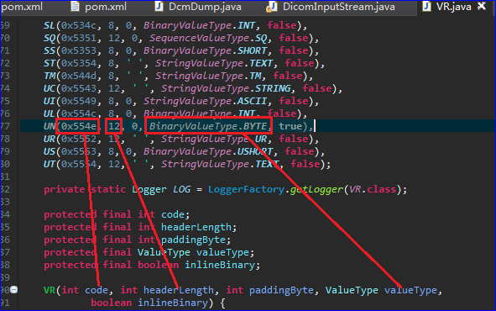The width and height of the screenshot is (496, 311).
Task: Click the US enum constant
Action: point(50,151)
